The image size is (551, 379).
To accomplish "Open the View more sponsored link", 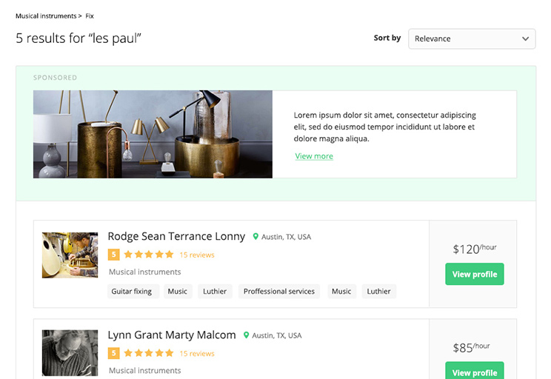I will click(x=314, y=156).
